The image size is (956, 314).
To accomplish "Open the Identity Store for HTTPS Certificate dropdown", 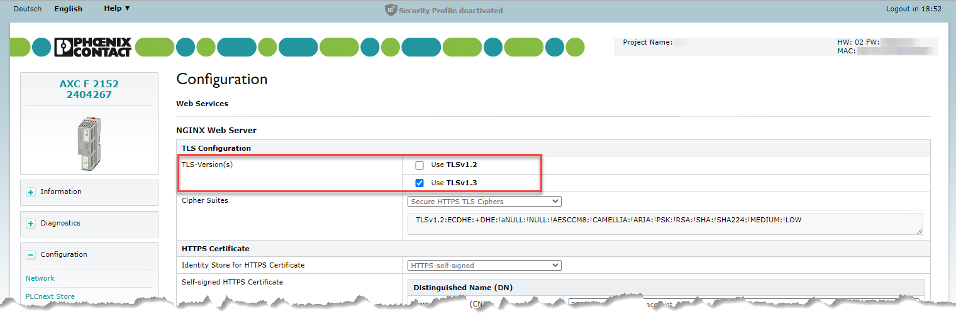I will (484, 266).
